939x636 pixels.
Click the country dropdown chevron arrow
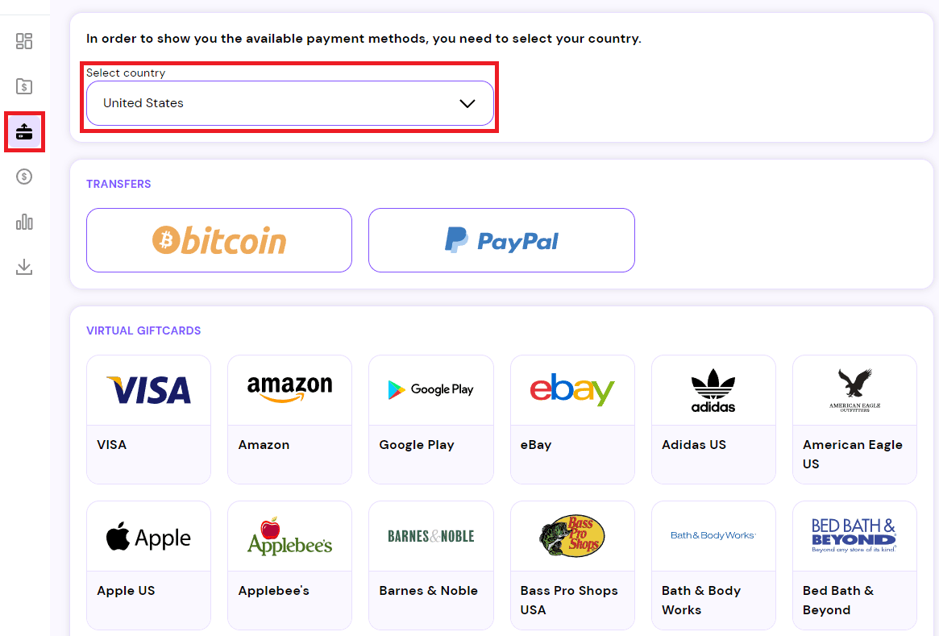click(466, 103)
